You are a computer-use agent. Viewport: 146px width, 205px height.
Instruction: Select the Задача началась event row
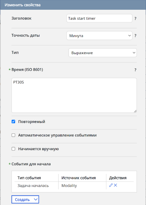pyautogui.click(x=74, y=186)
